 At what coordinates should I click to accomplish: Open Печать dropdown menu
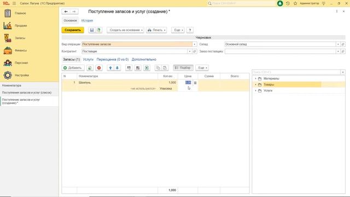point(156,30)
